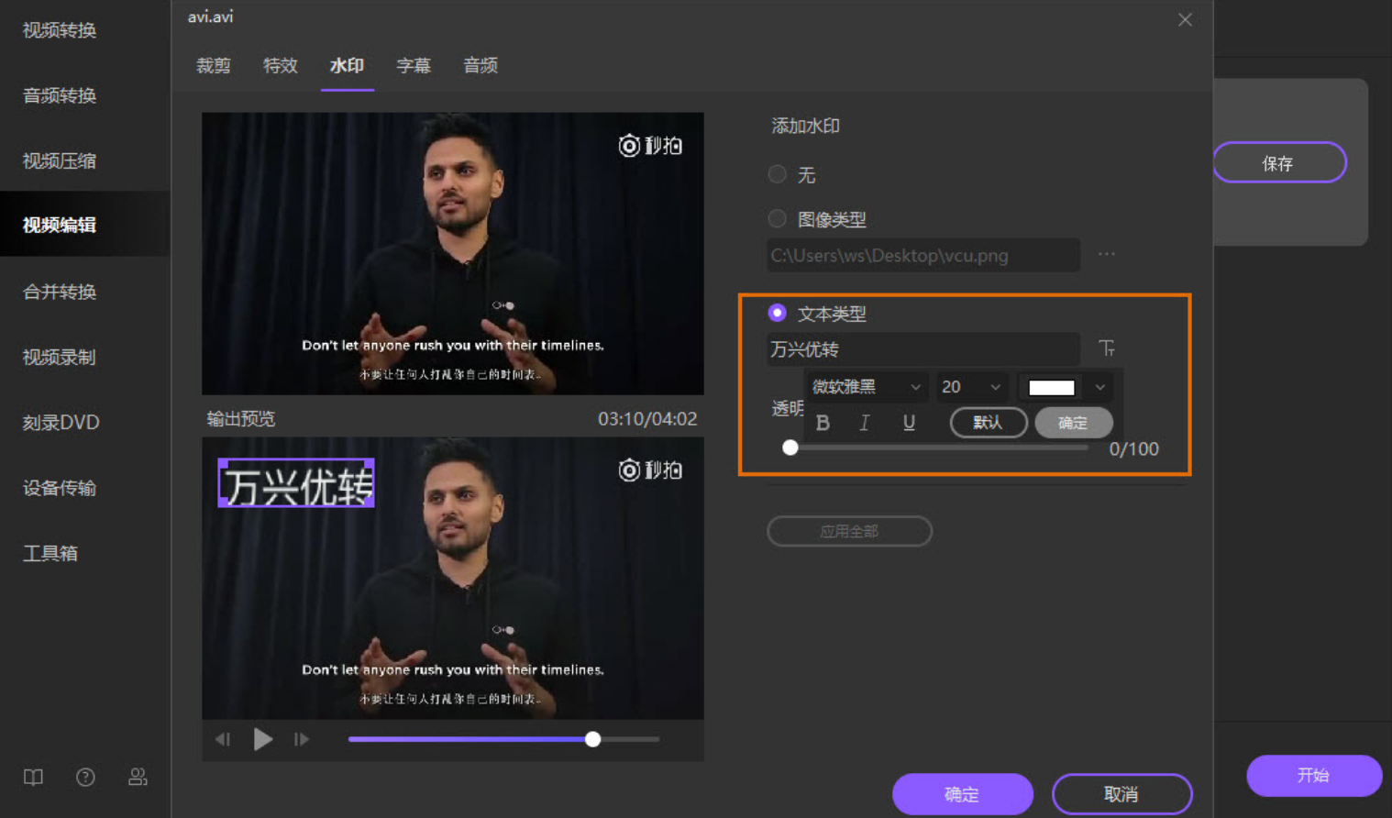Open the text font settings icon
The width and height of the screenshot is (1392, 818).
tap(1107, 348)
